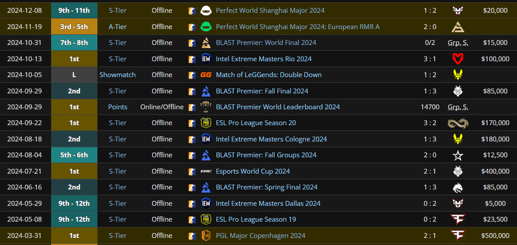Click the Team Spirit logo in Spring Final row
This screenshot has height=245, width=517.
[458, 187]
